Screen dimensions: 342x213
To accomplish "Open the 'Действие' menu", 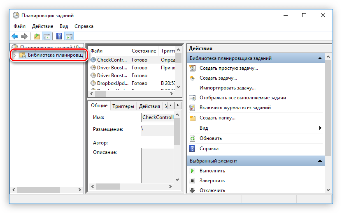I will click(x=42, y=26).
